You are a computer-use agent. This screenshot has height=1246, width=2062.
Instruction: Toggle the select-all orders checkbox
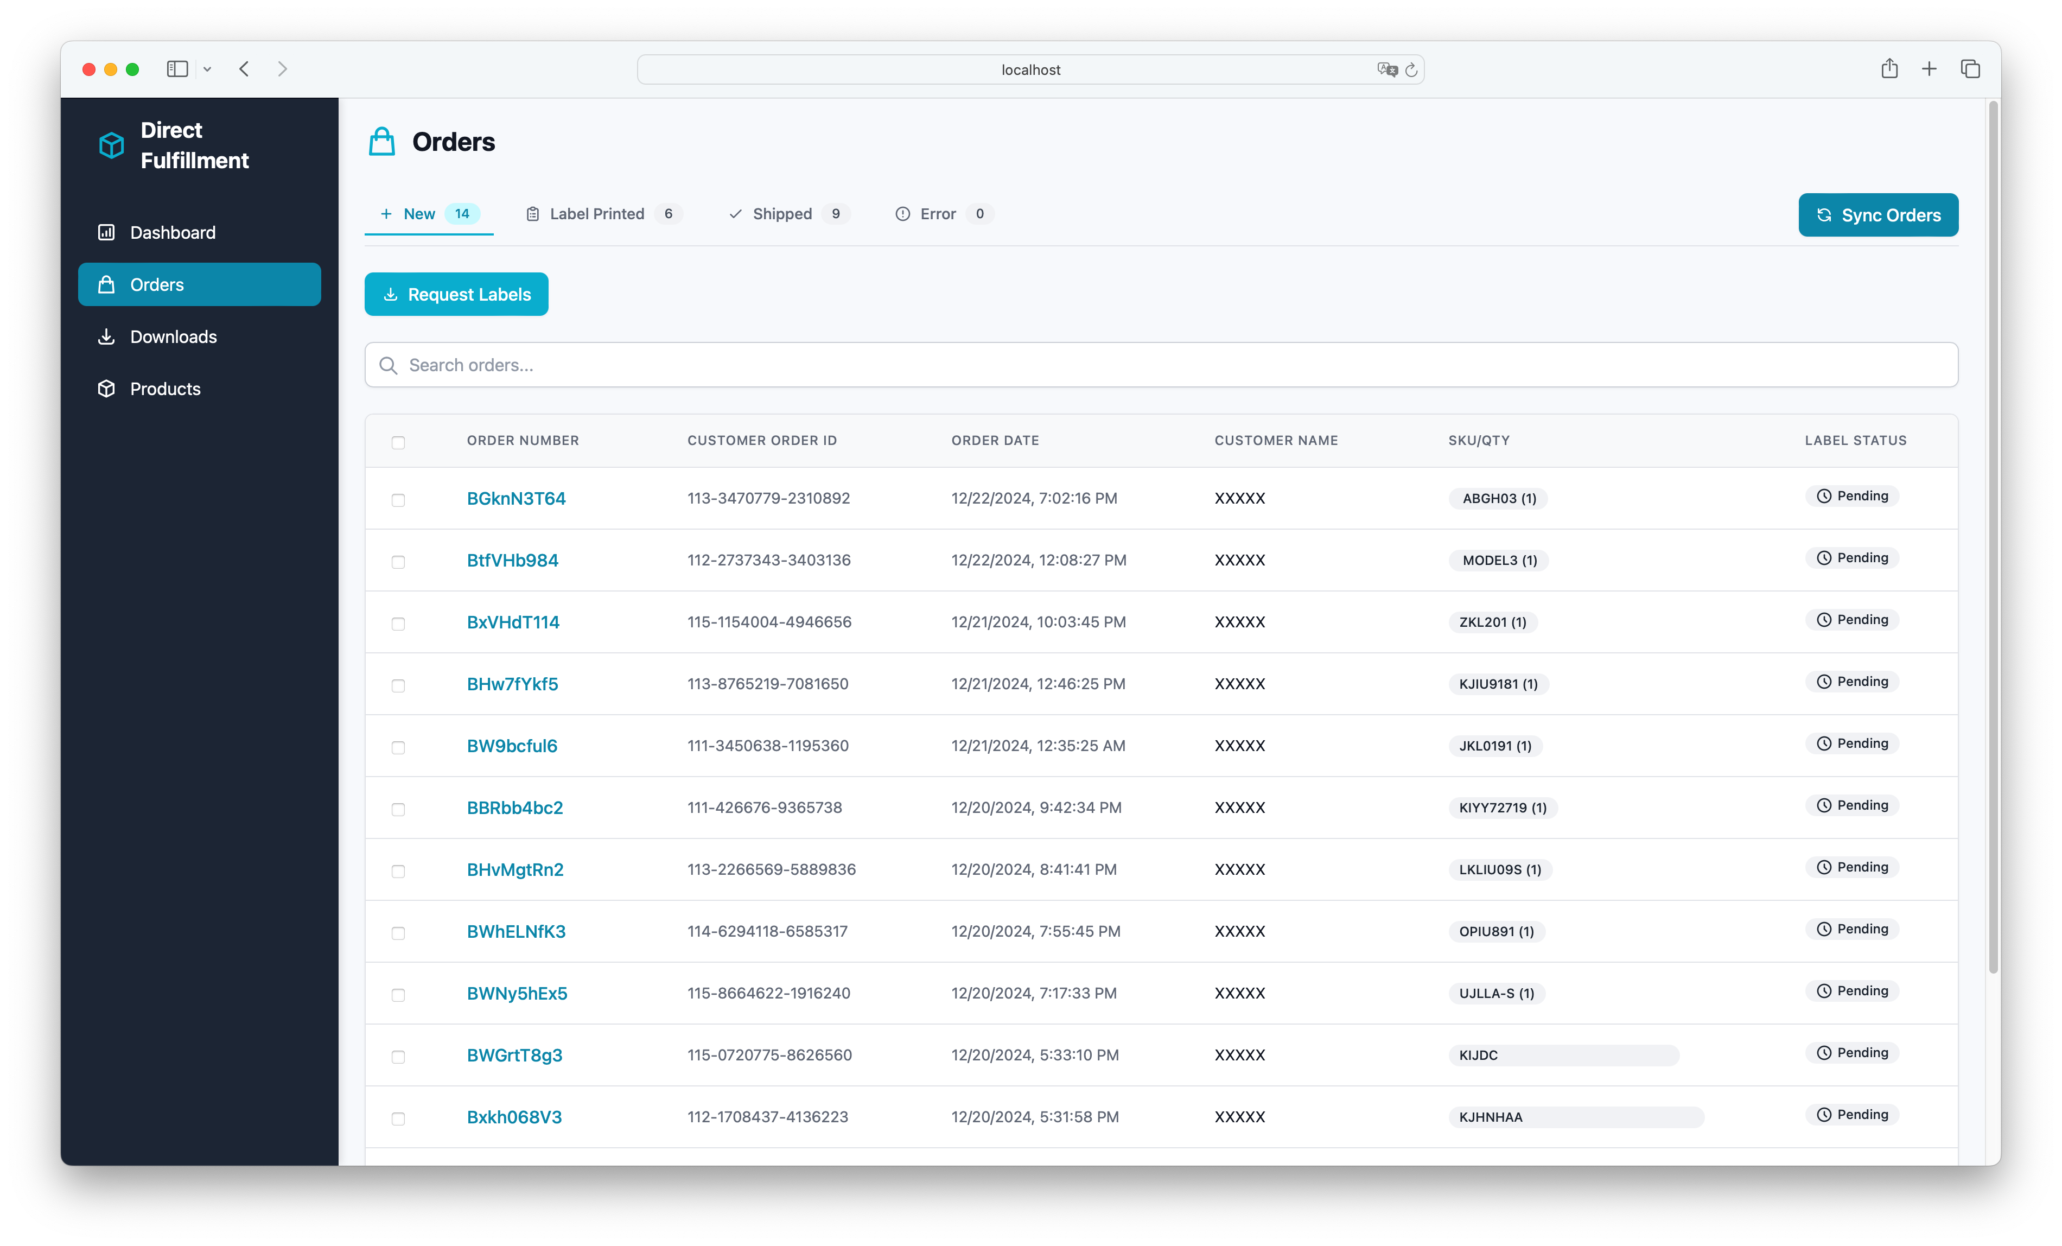[398, 443]
